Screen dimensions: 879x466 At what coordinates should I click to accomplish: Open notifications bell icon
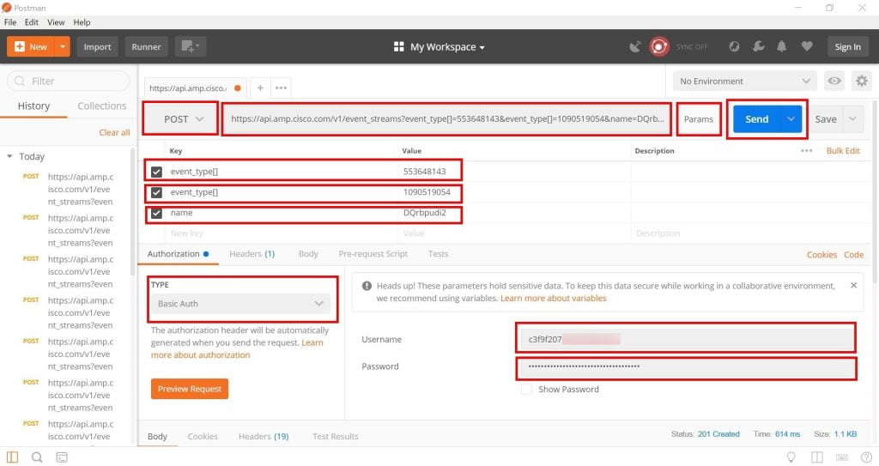click(781, 46)
